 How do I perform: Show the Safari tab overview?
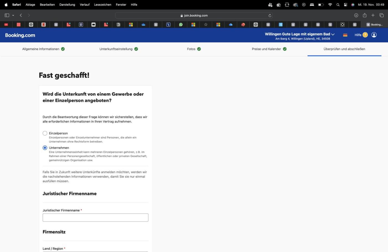click(382, 15)
